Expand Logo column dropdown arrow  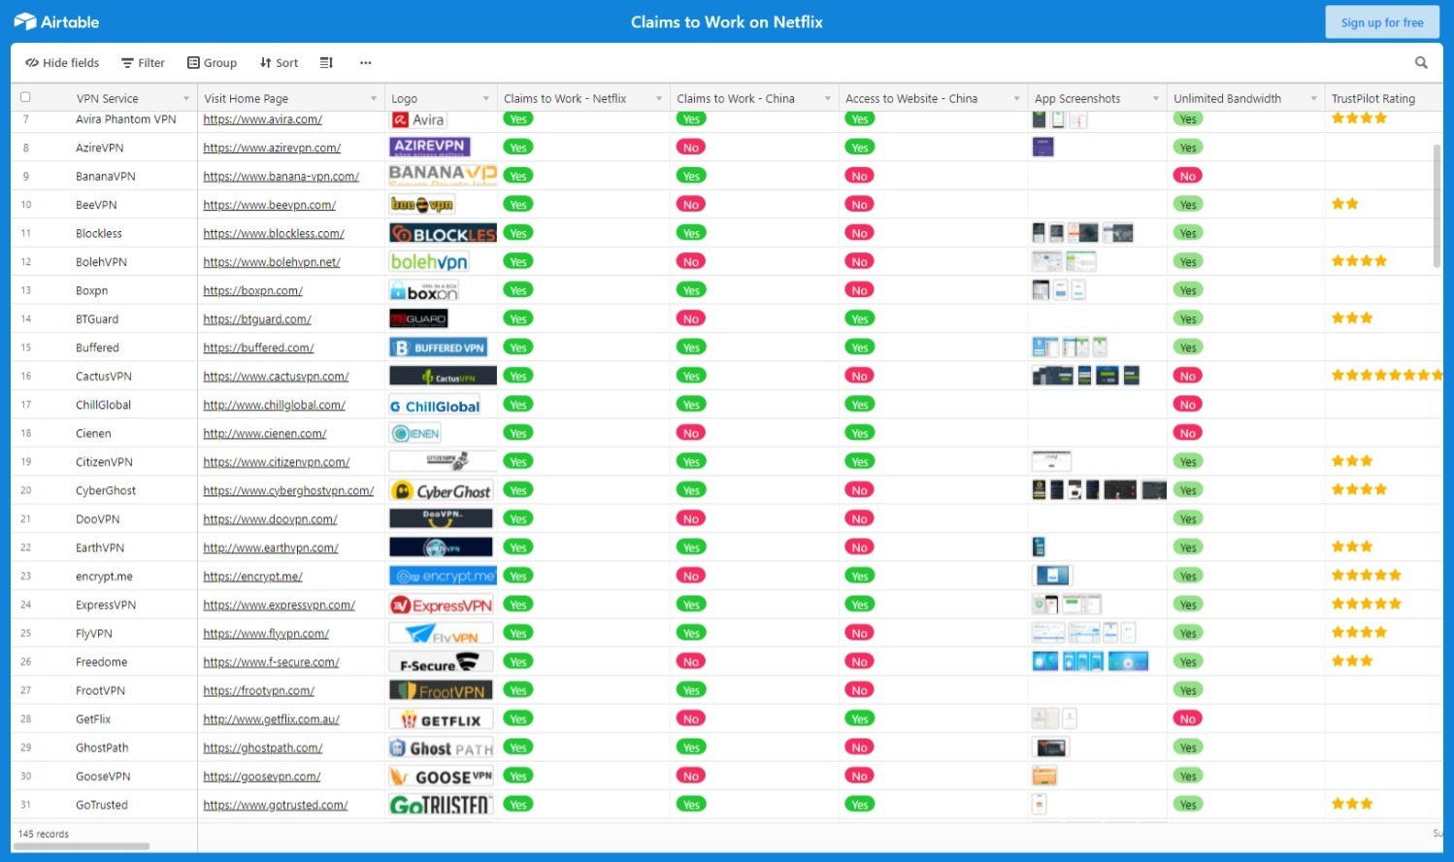point(486,99)
